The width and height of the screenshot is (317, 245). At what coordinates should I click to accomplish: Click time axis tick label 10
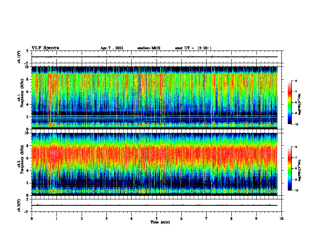281,219
